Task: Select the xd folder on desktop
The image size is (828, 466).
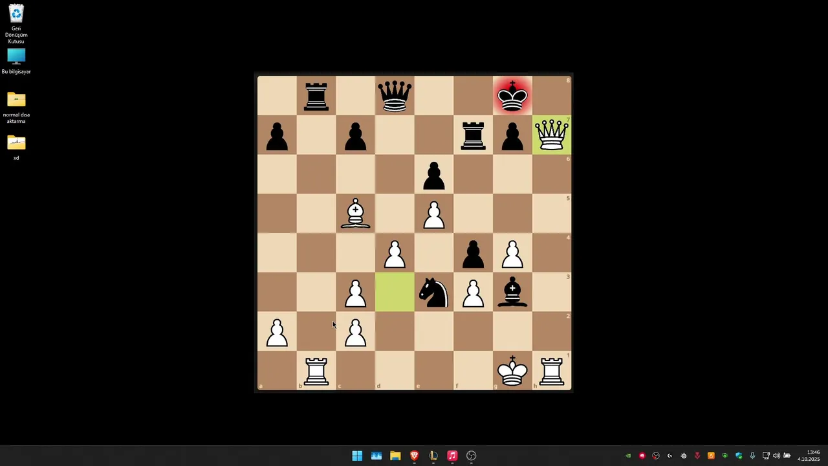Action: (x=16, y=148)
